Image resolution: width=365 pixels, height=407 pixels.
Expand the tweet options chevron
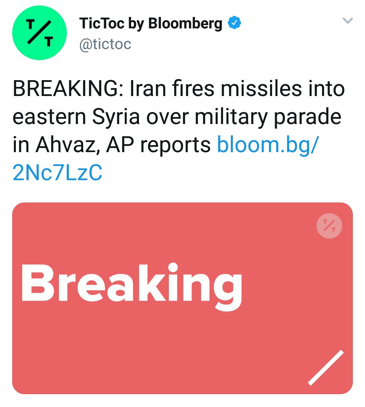coord(347,21)
